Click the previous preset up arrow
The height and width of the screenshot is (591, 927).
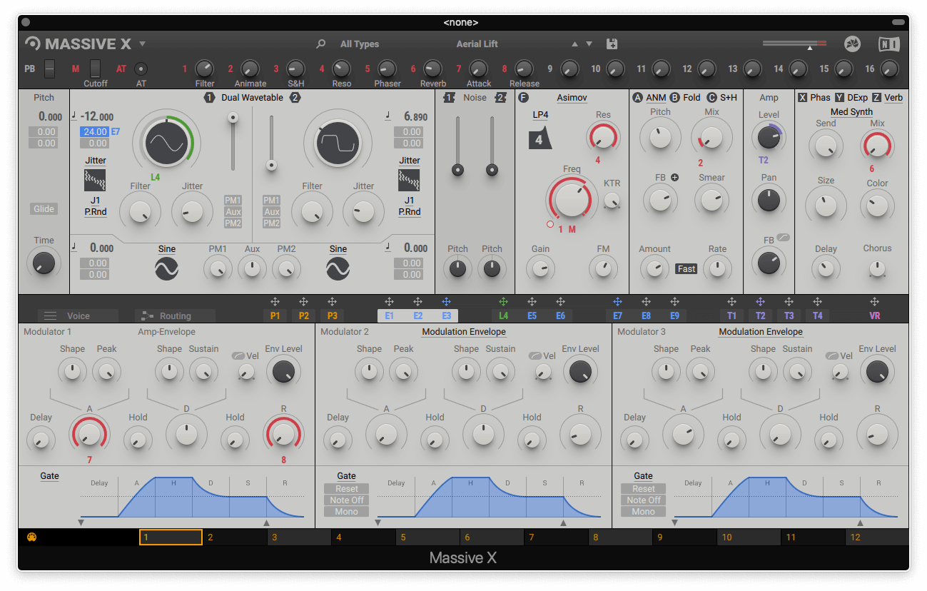(x=575, y=44)
